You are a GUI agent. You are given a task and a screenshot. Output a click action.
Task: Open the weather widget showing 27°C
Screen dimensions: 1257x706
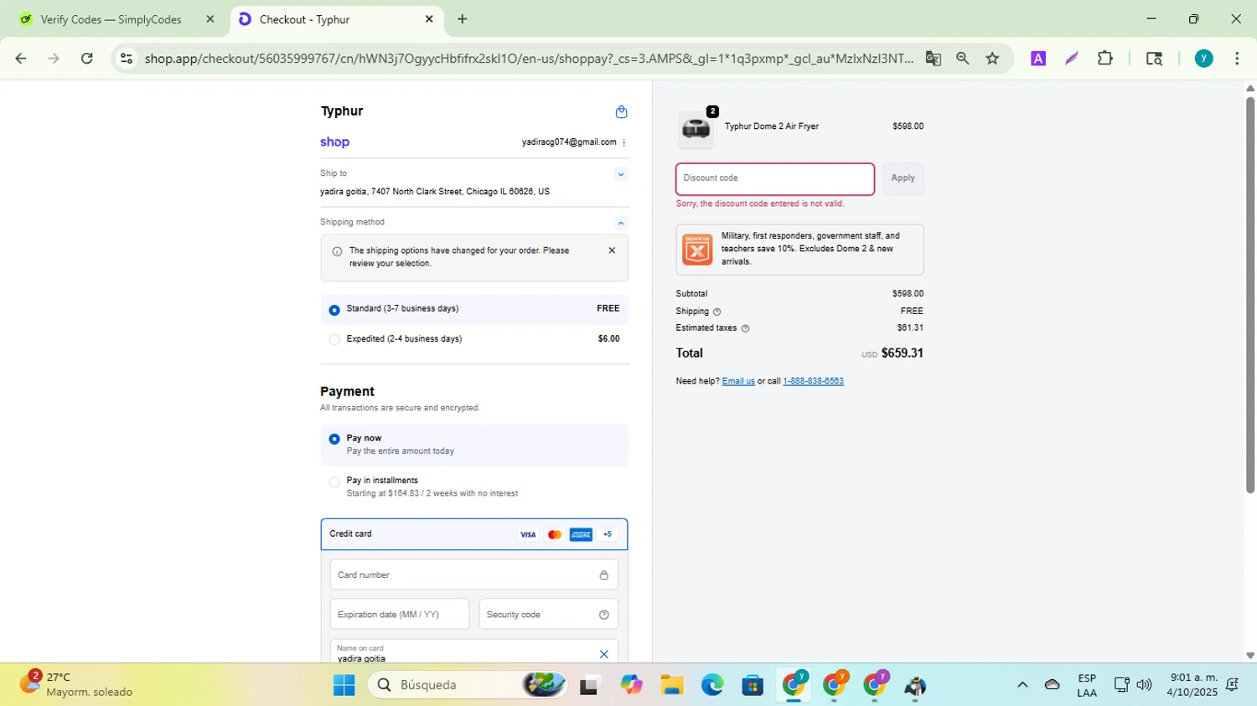click(75, 684)
